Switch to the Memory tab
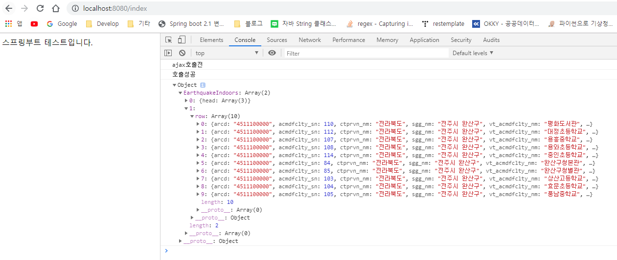Viewport: 617px width, 260px height. click(x=388, y=40)
